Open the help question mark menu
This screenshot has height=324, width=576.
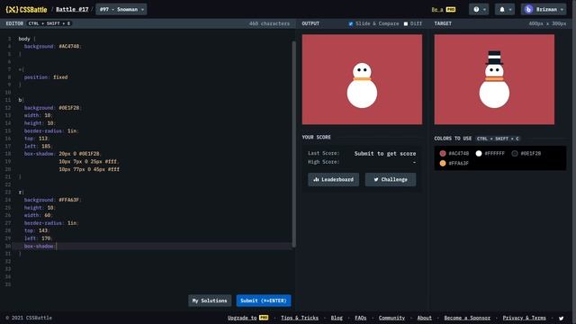point(479,10)
